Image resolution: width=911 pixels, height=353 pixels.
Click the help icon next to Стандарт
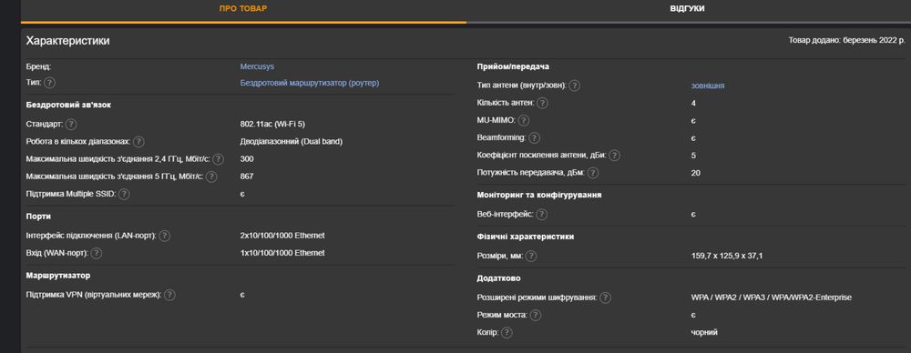click(71, 124)
